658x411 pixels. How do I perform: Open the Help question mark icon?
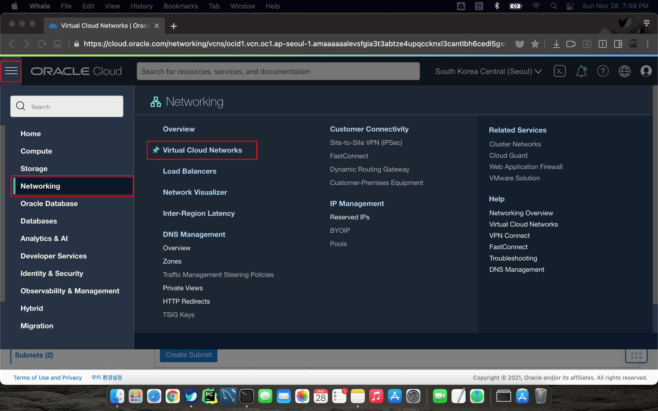[x=602, y=71]
